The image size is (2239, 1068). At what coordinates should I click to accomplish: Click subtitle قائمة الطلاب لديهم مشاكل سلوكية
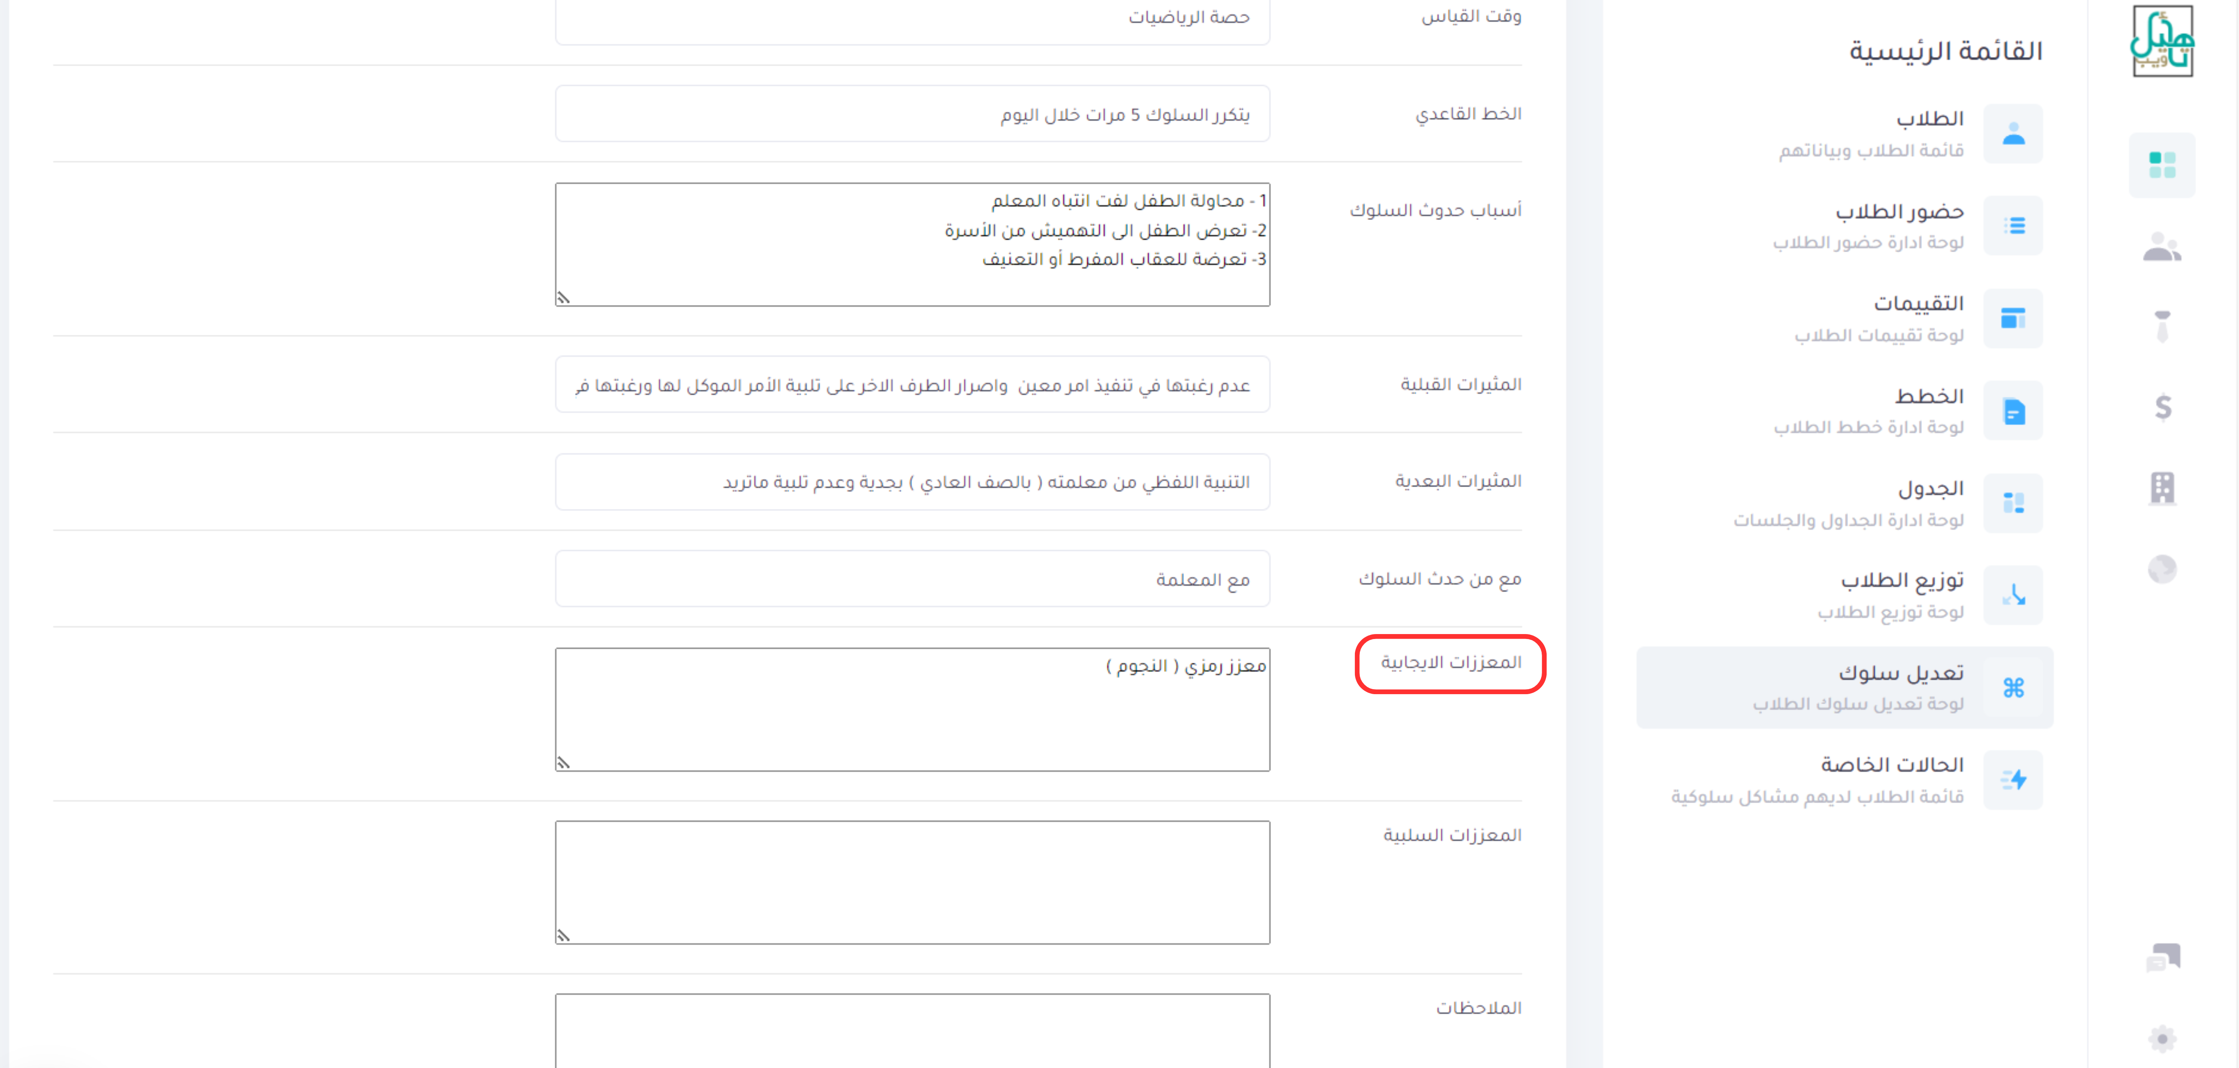1818,797
